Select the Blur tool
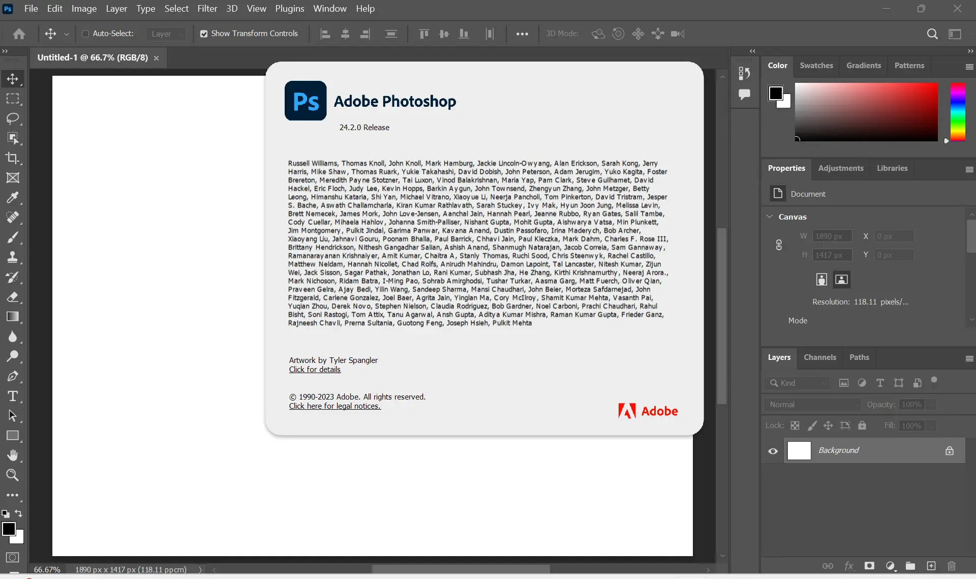 pos(13,337)
